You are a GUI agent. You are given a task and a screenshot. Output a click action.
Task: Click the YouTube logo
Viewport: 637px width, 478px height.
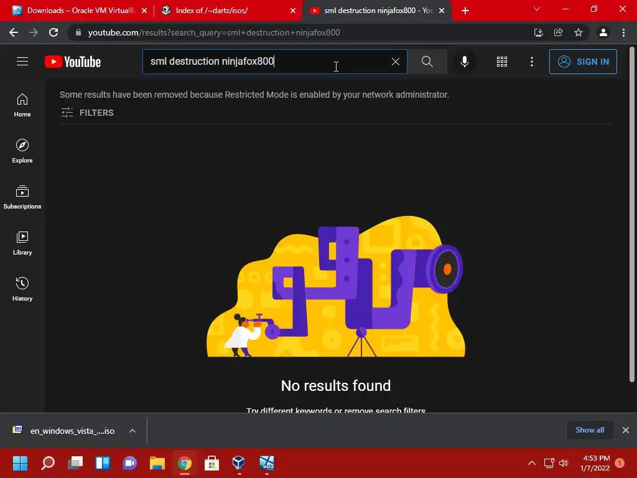(x=73, y=62)
